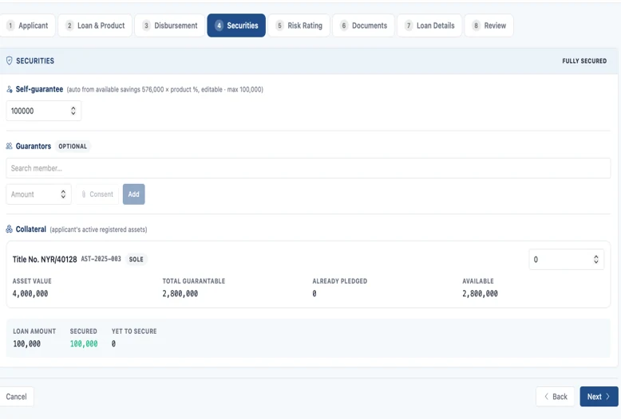Click the green Secured 100,000 value

click(84, 344)
